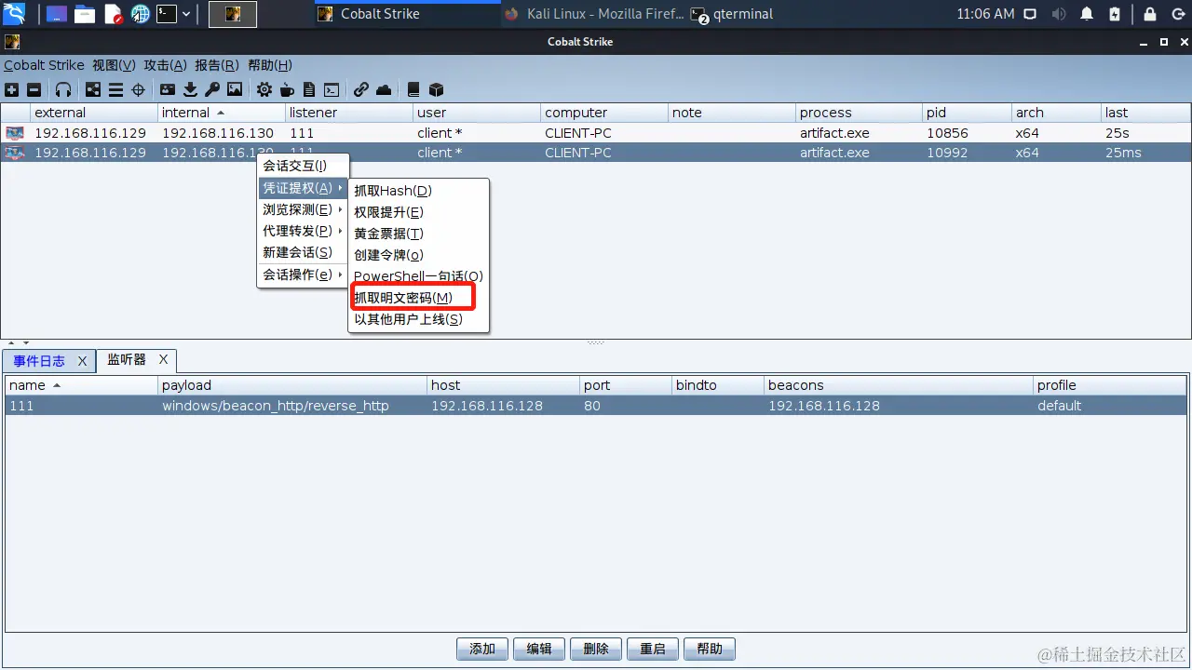Sort beacons by internal column header
The width and height of the screenshot is (1192, 670).
pos(222,113)
